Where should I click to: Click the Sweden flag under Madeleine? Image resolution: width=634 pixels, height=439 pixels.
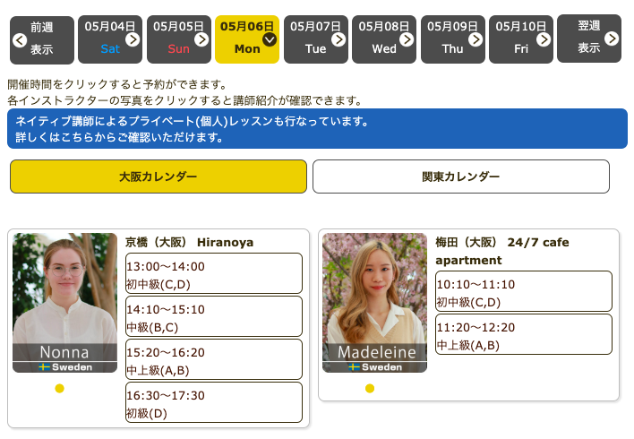(x=355, y=367)
